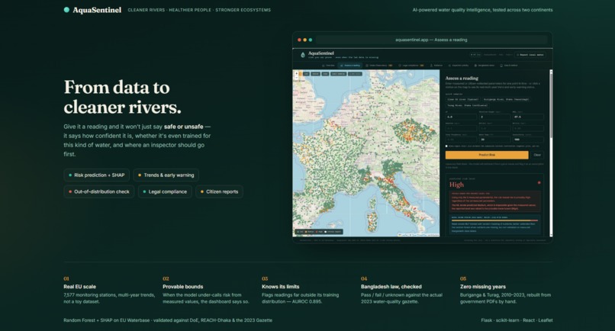Screen dimensions: 615x331
Task: Click the Legal compliance feature chip
Action: click(165, 191)
